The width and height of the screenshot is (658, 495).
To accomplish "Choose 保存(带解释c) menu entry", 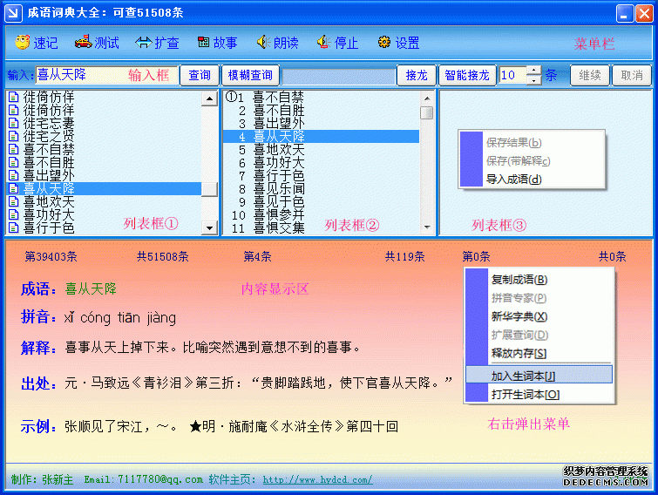I will pos(532,161).
